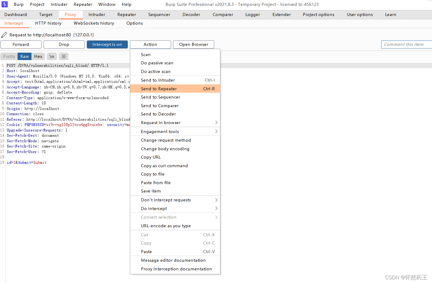Open the Project options tab

click(319, 14)
